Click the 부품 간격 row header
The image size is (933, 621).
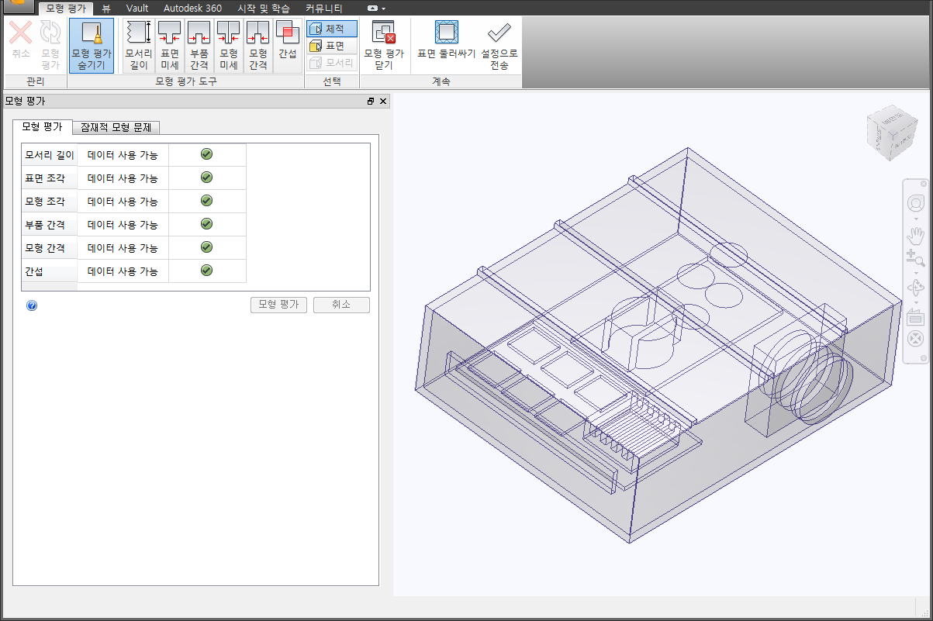tap(50, 225)
